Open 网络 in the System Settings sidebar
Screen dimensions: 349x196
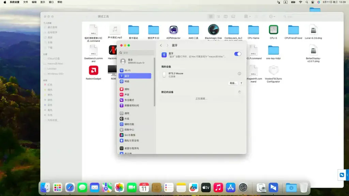point(135,81)
